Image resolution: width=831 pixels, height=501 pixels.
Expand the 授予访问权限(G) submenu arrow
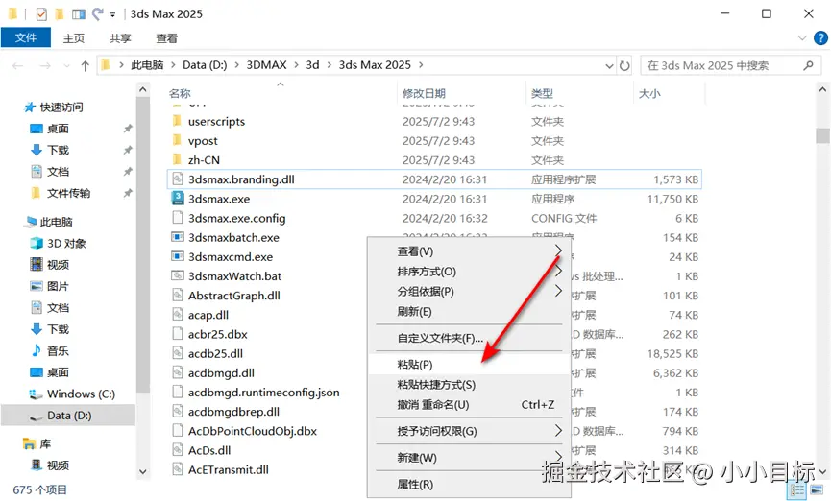[x=558, y=430]
